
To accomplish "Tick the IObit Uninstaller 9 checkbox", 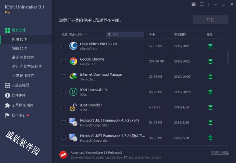I will coord(63,92).
